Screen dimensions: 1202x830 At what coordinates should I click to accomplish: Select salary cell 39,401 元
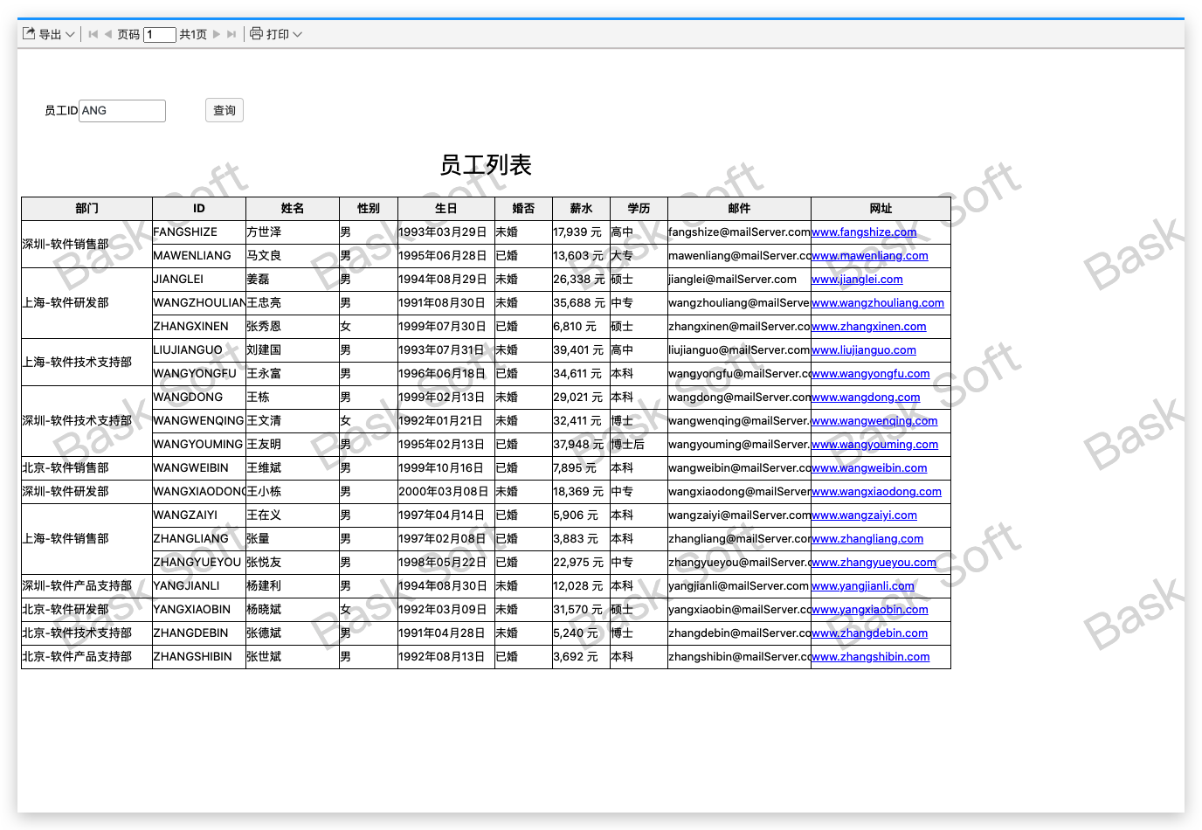581,350
